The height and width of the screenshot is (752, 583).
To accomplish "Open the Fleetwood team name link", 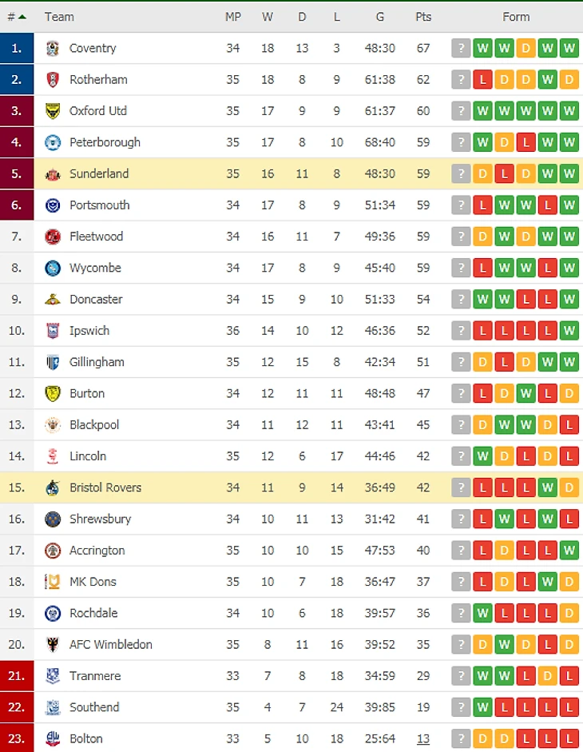I will pos(96,237).
